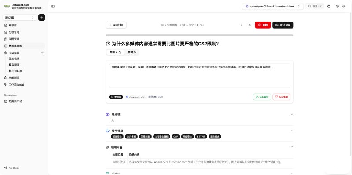The image size is (352, 175).
Task: Open 数据集管理 in the sidebar
Action: click(x=24, y=46)
